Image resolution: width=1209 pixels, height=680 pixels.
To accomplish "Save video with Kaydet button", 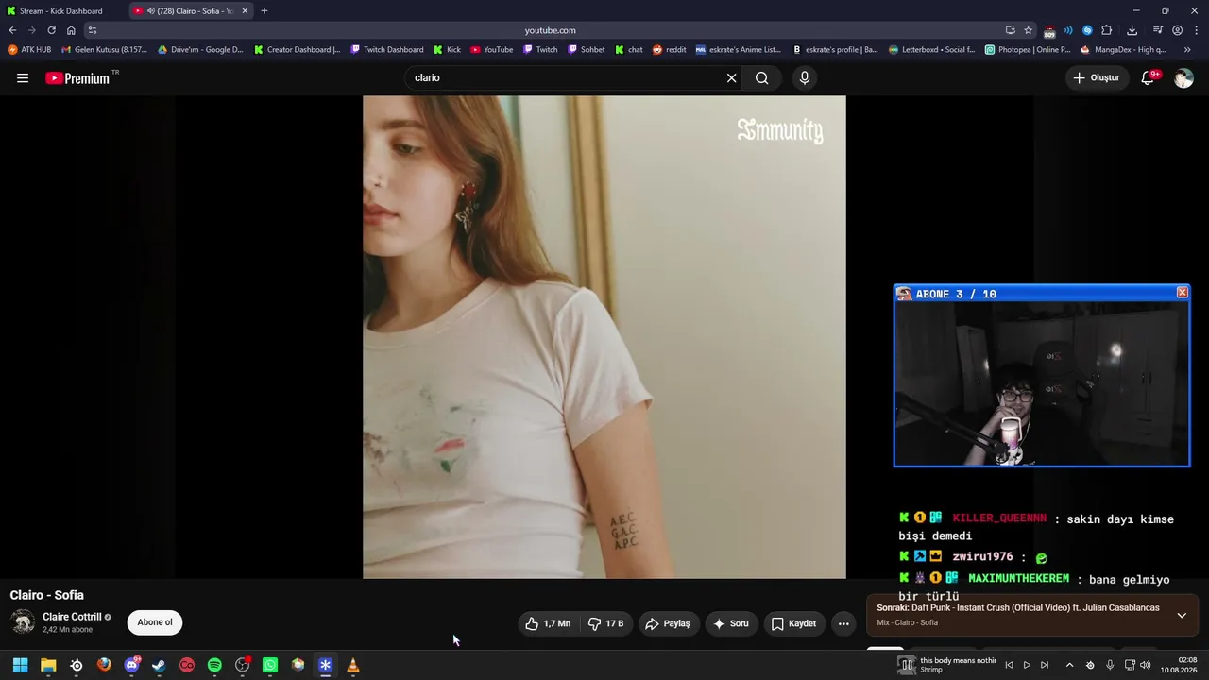I will pyautogui.click(x=793, y=623).
